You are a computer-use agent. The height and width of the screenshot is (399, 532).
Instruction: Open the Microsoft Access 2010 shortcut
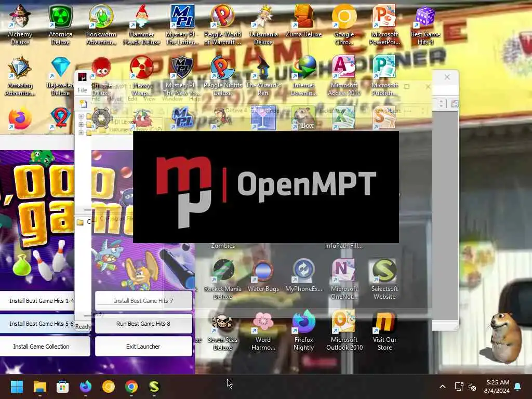344,75
